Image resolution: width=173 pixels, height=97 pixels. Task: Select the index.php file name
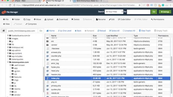(x=55, y=78)
